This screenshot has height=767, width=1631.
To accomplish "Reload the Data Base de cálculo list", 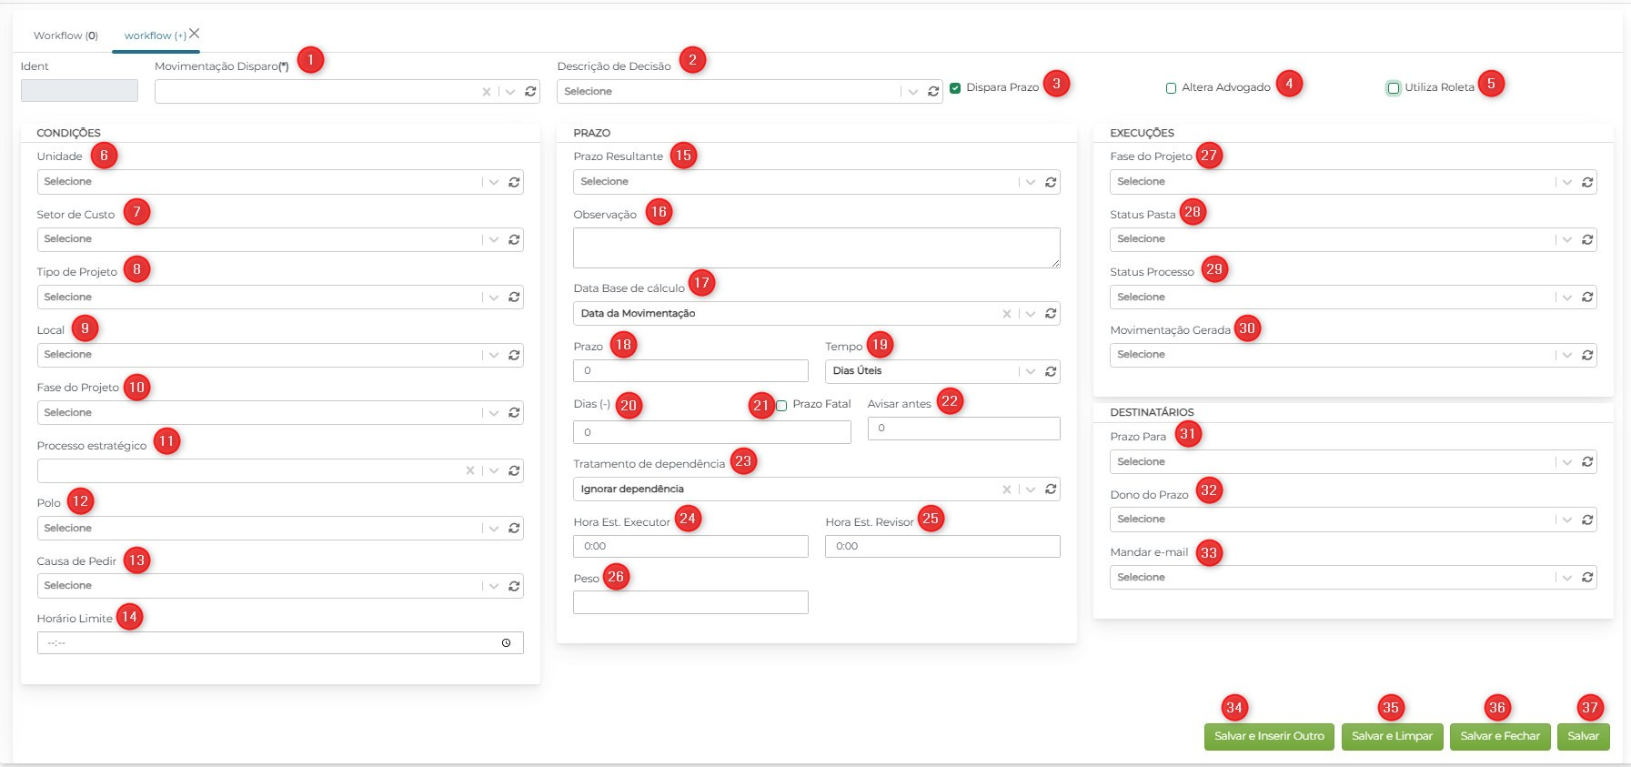I will coord(1051,314).
